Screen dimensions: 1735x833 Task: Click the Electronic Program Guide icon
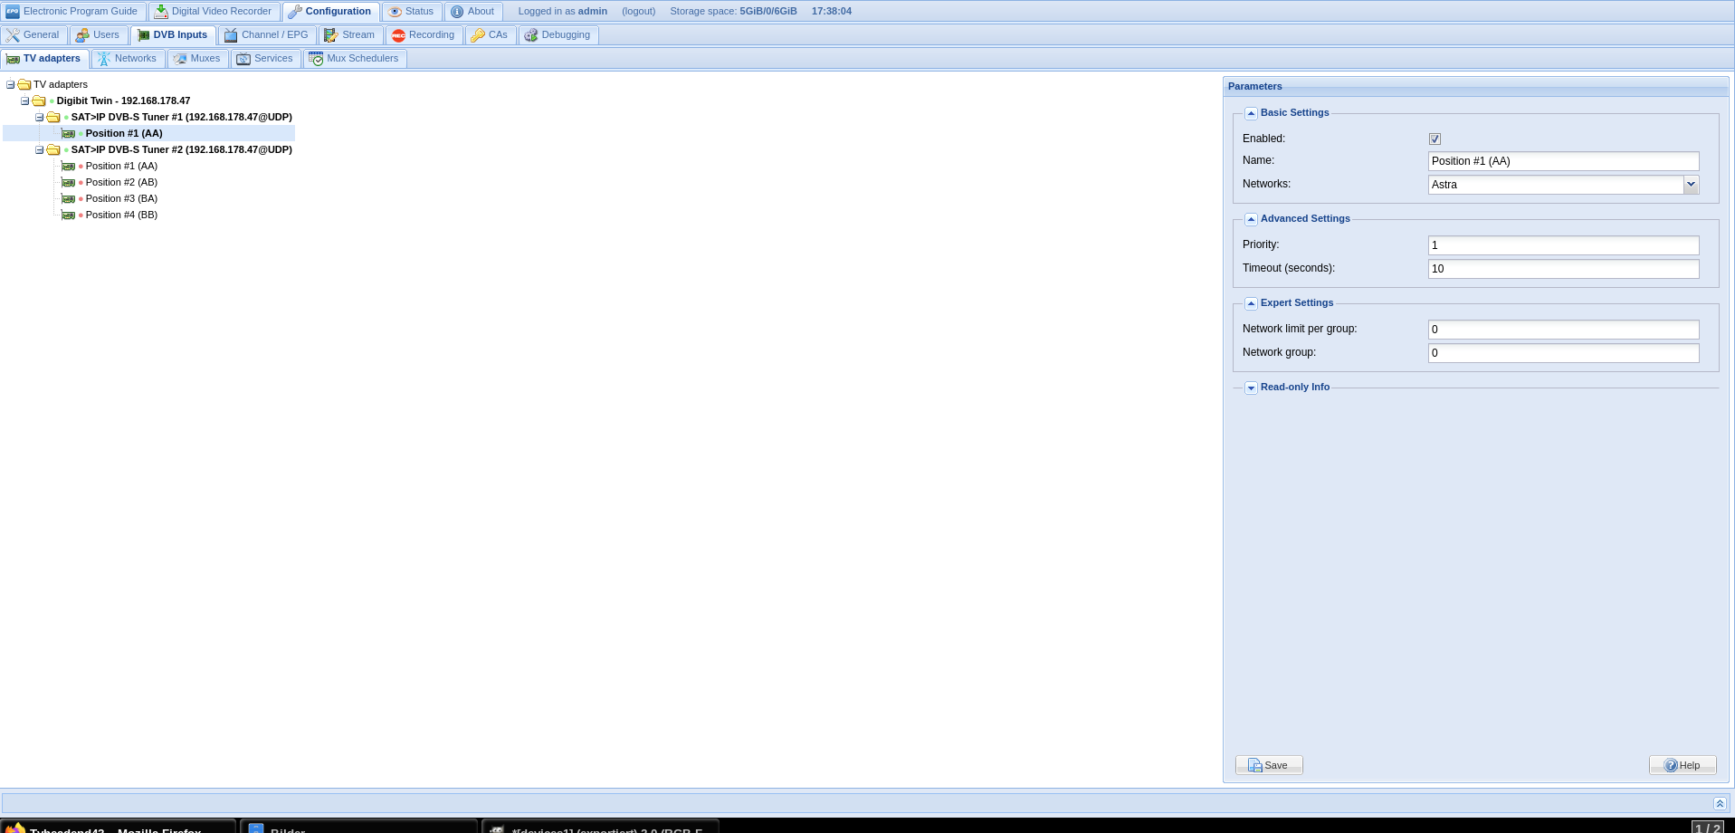pyautogui.click(x=13, y=12)
